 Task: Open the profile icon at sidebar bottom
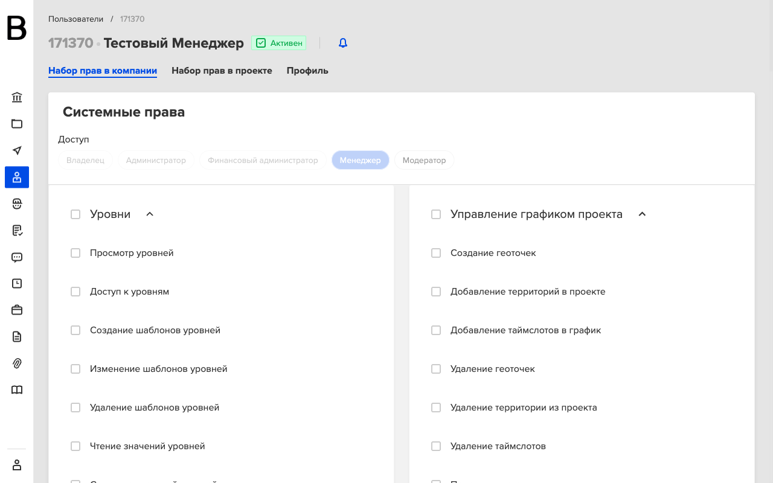[17, 465]
